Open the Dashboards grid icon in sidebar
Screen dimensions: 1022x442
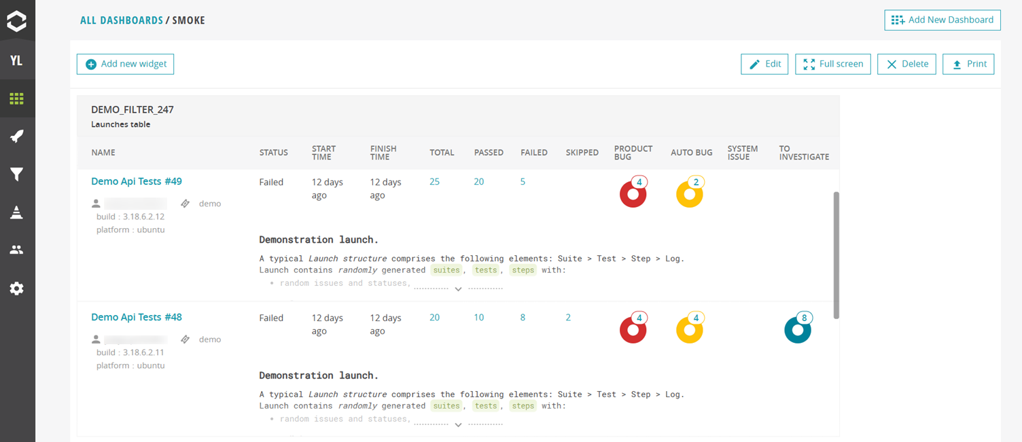click(17, 99)
